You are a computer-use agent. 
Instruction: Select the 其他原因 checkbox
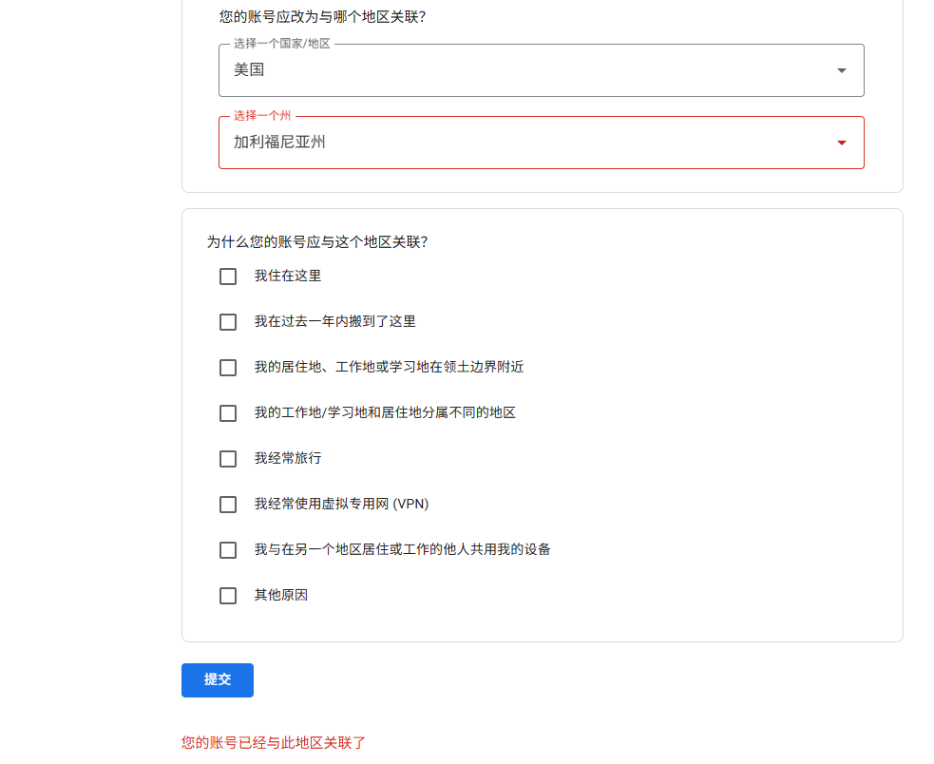[227, 596]
